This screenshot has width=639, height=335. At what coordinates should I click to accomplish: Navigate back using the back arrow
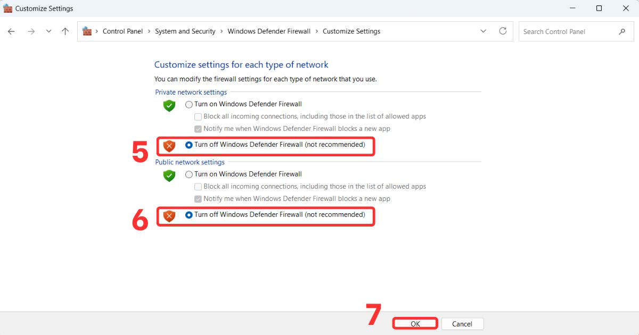[11, 31]
